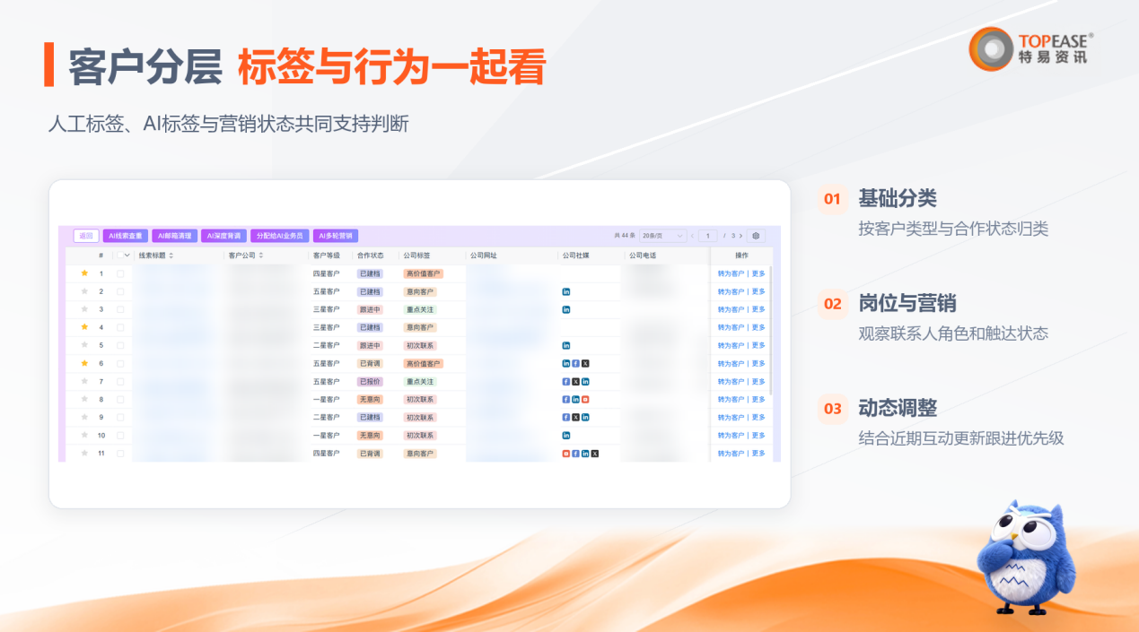
Task: Open the LinkedIn icon in row 10
Action: coord(566,435)
